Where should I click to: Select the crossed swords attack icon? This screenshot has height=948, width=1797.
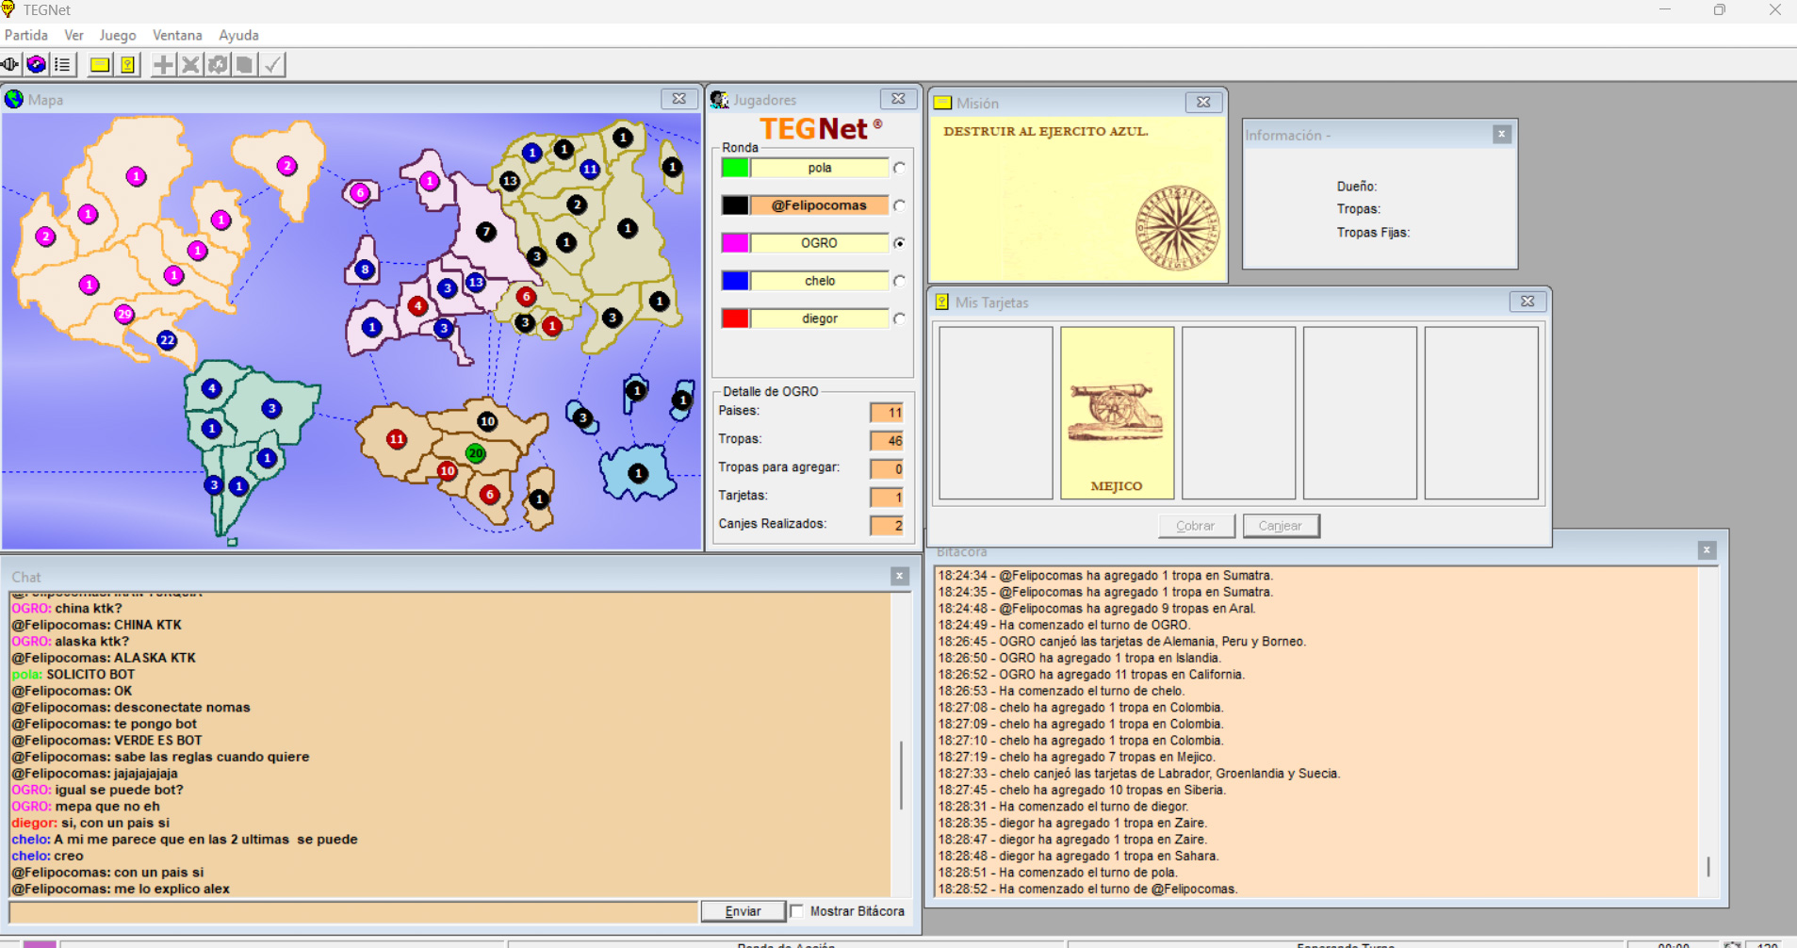click(190, 64)
